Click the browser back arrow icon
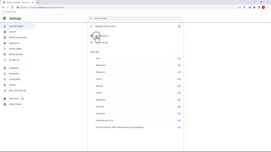Screen dimensions: 271x152 3,8
